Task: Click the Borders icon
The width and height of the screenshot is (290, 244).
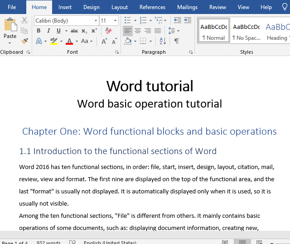Action: pos(143,41)
